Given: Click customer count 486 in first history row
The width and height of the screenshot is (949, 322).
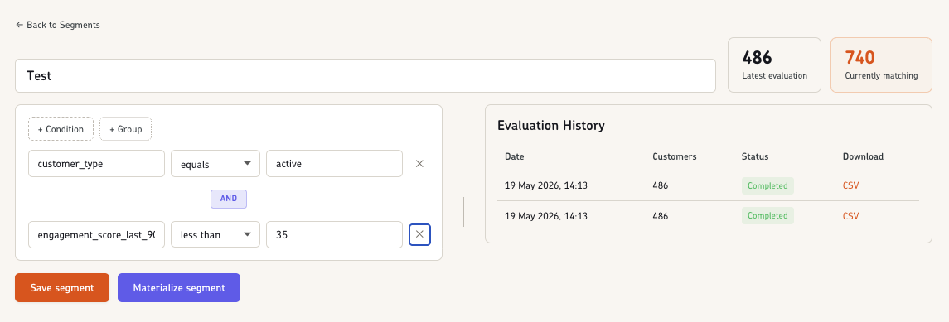Looking at the screenshot, I should coord(661,185).
